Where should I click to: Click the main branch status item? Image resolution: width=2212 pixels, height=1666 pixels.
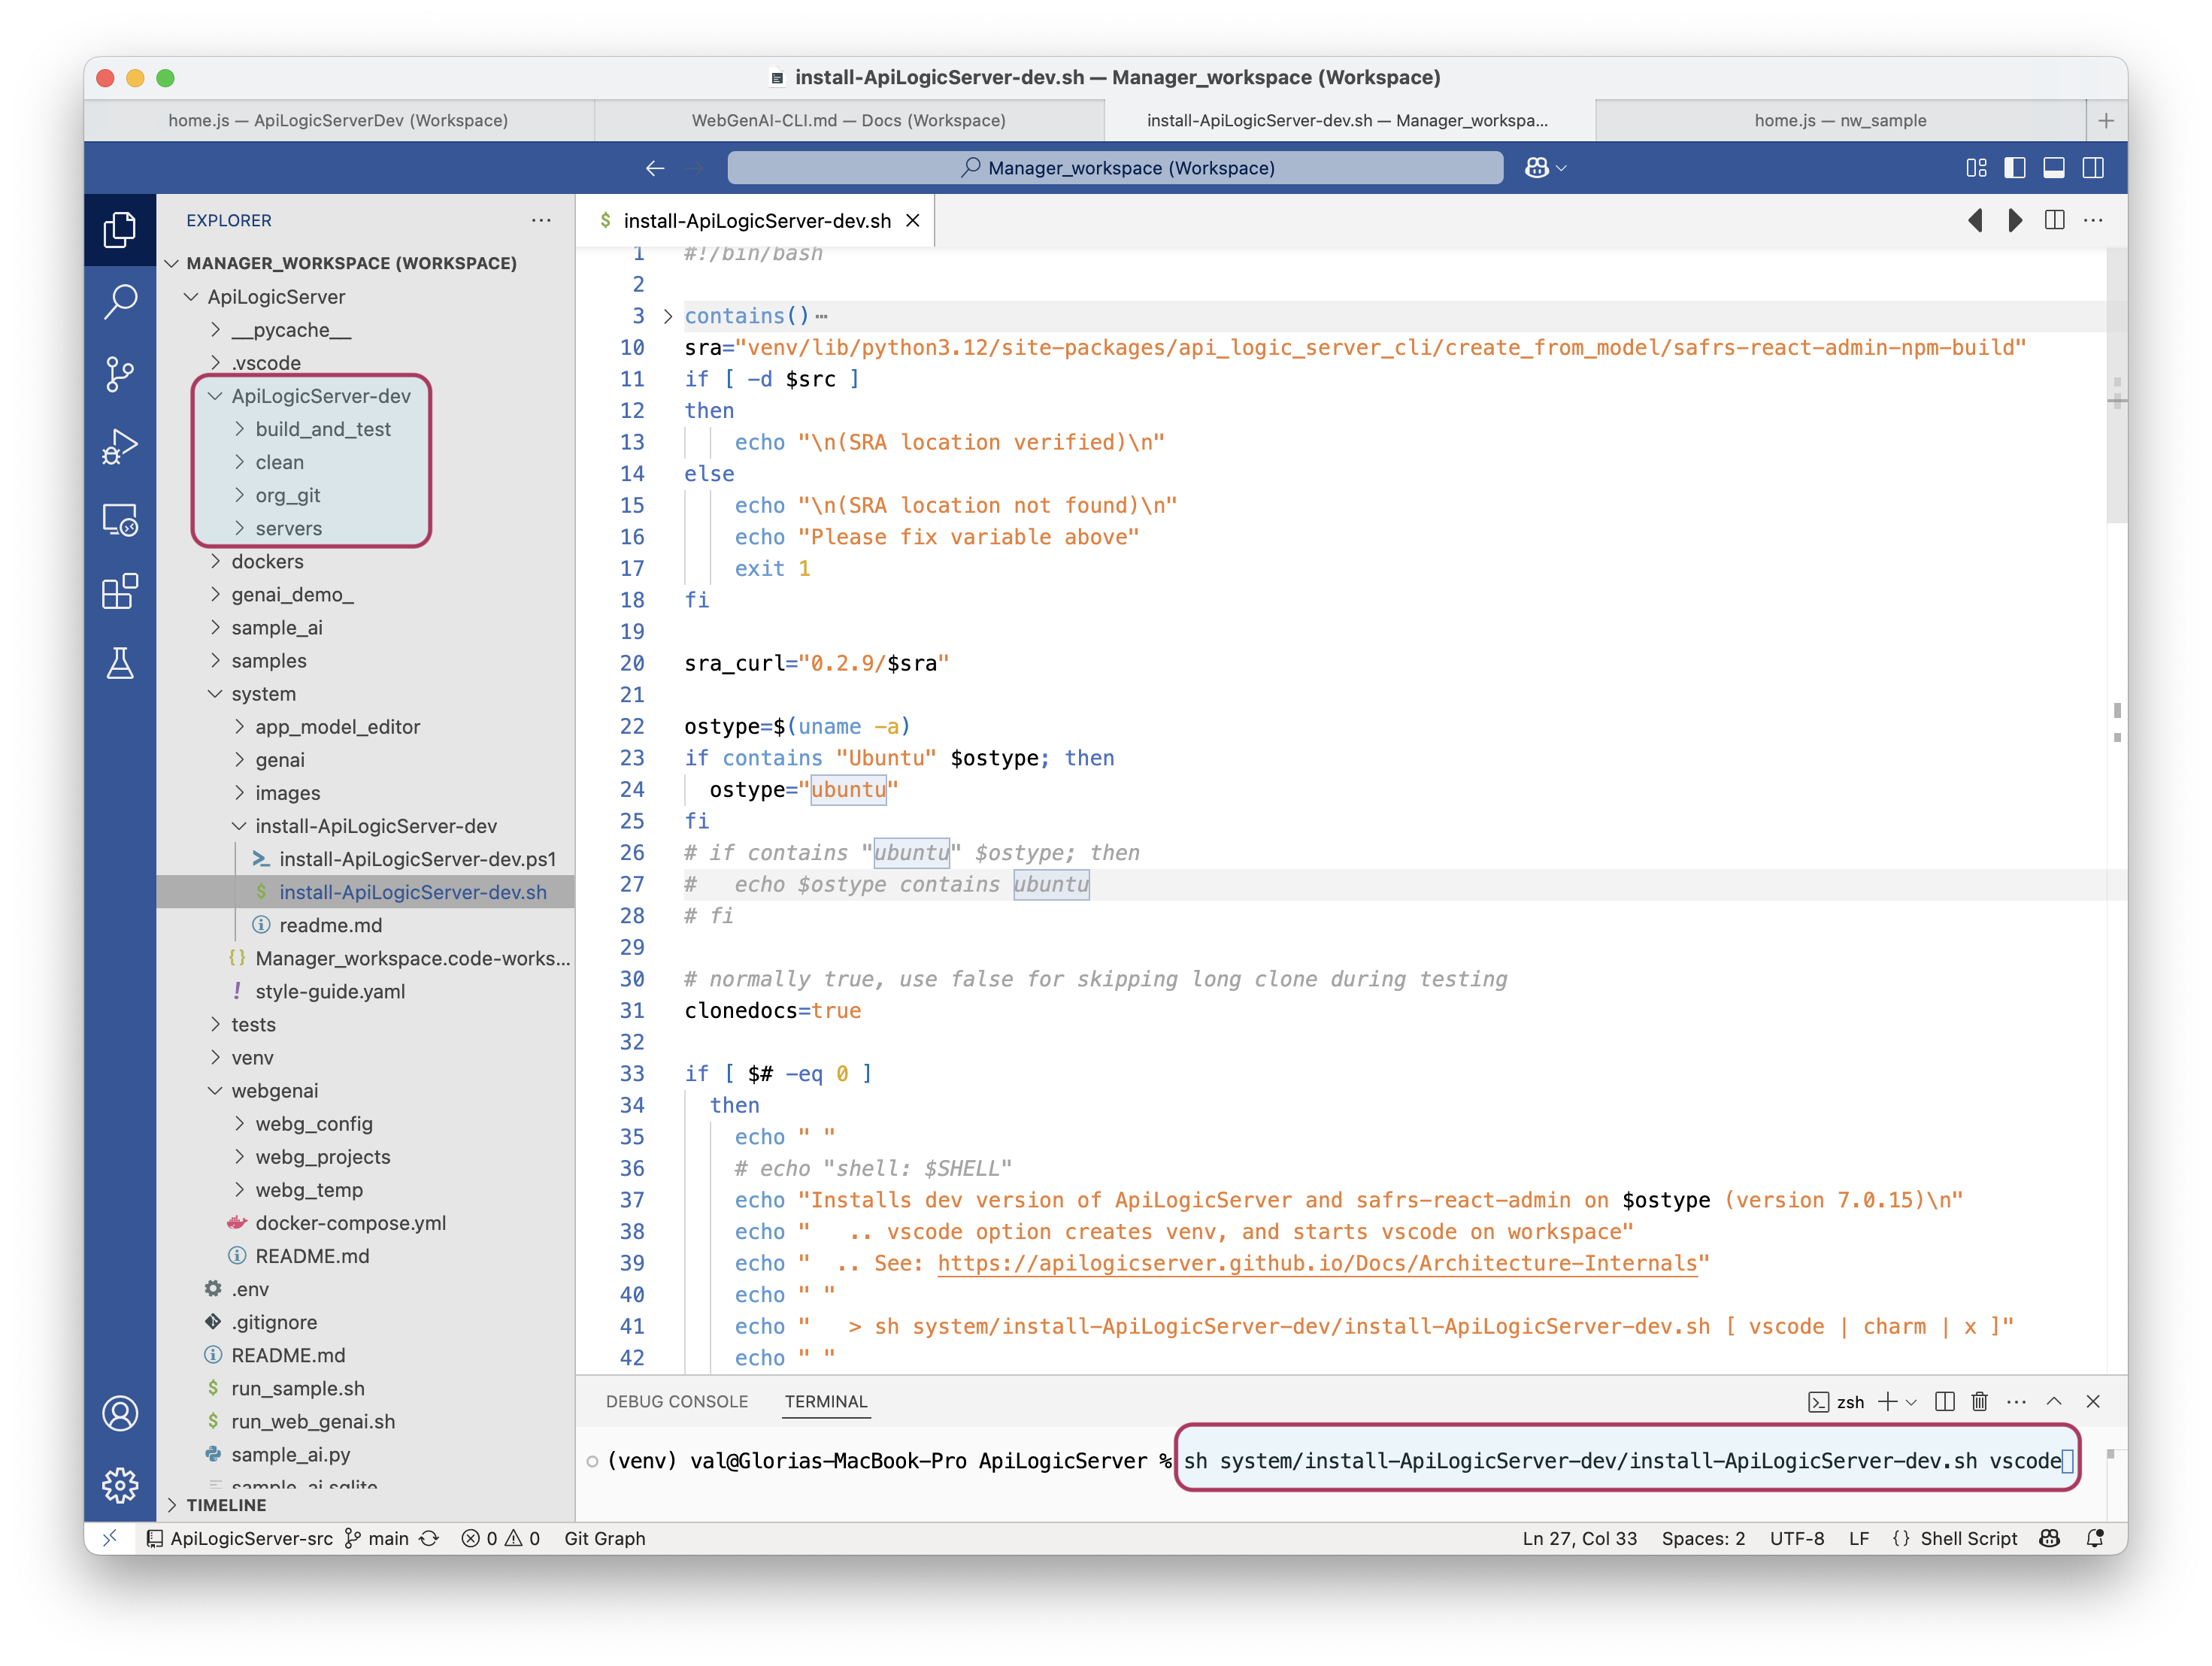point(377,1538)
